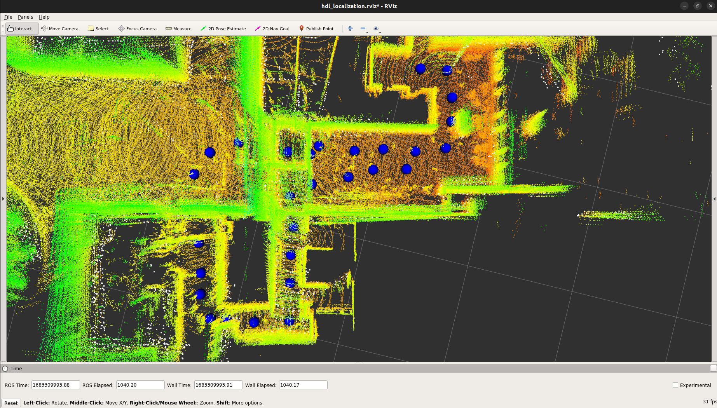Click the blue plus add-tool icon
Screen dimensions: 717x408
pos(350,28)
